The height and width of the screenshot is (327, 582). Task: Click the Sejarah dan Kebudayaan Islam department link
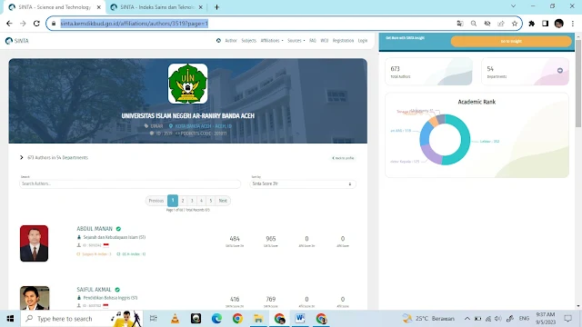(x=115, y=237)
